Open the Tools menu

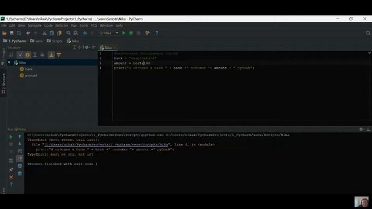tap(84, 26)
